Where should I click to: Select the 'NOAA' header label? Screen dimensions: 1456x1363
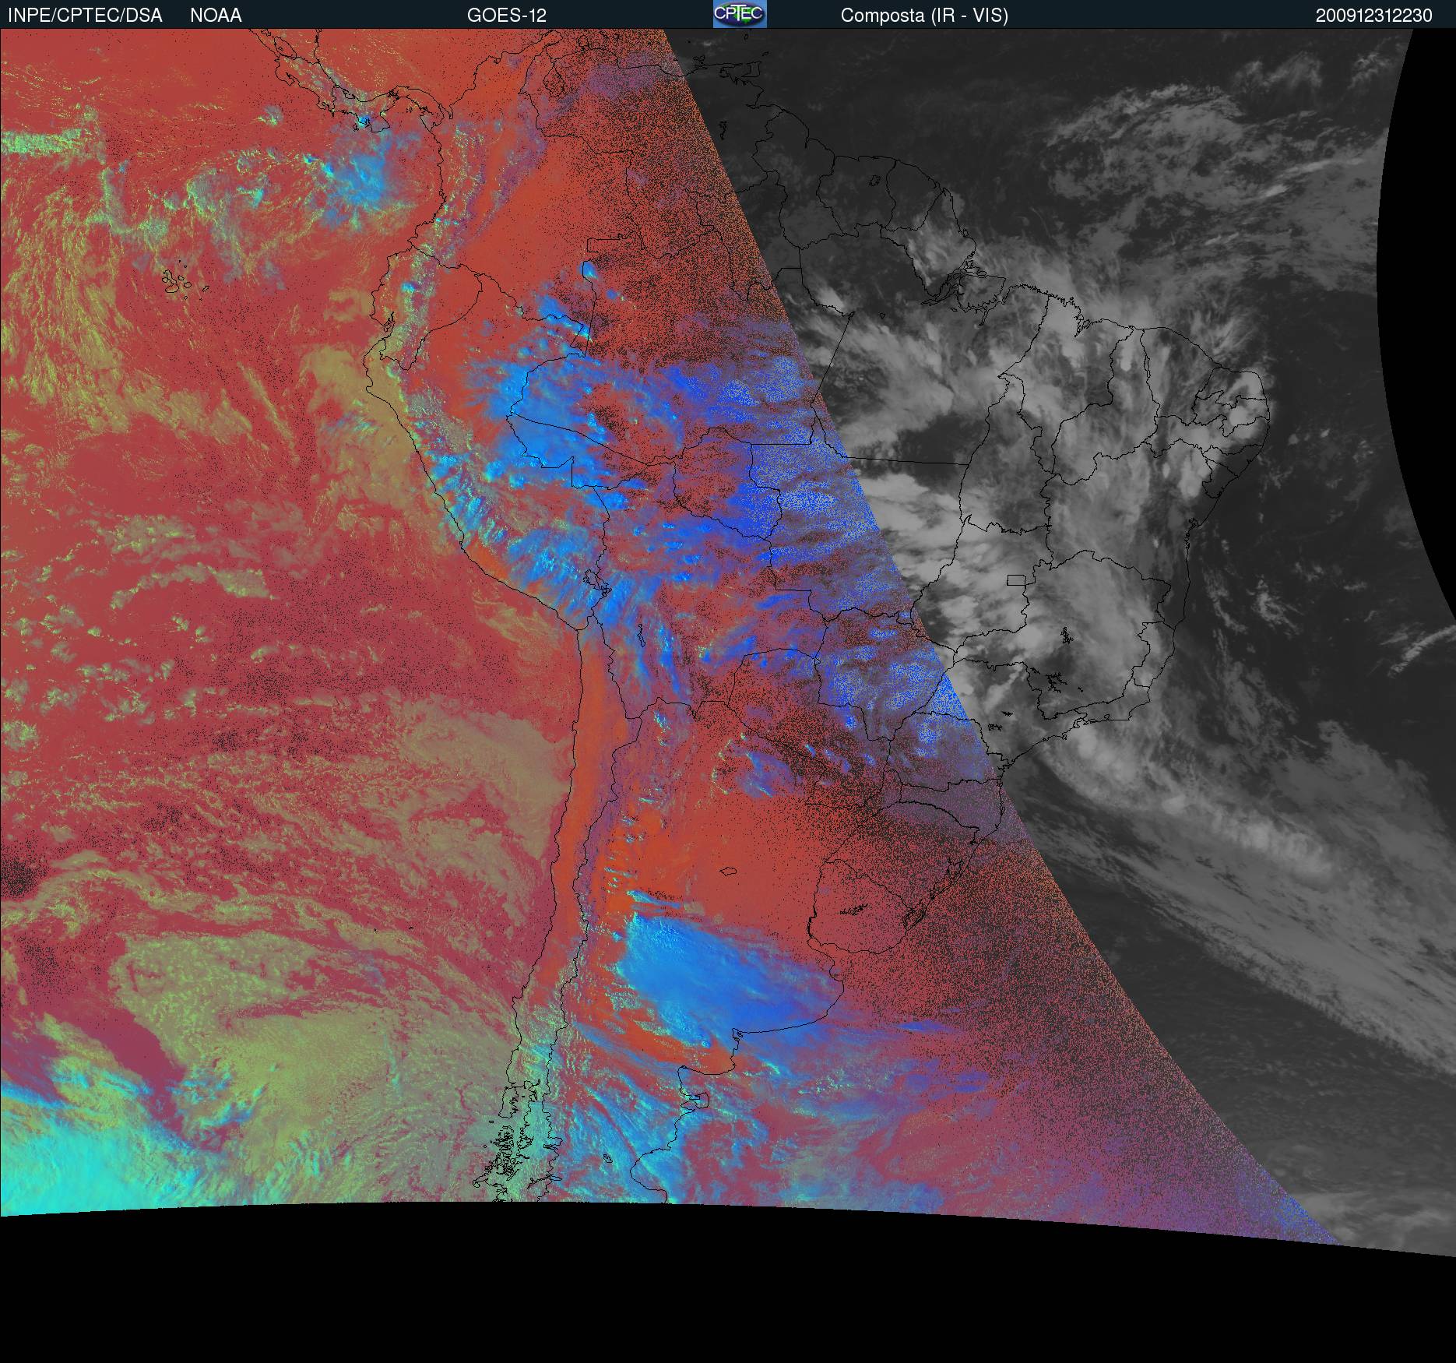[x=216, y=16]
